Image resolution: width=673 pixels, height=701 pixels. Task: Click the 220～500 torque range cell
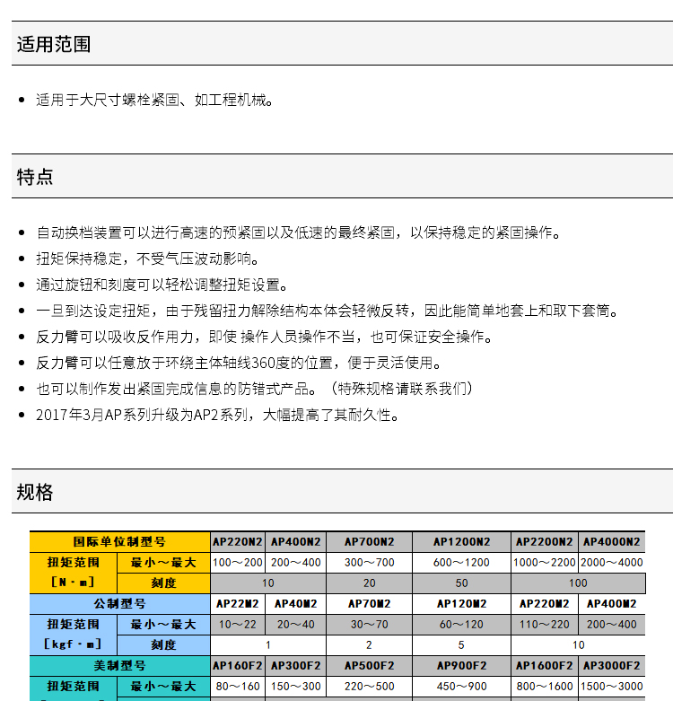(370, 687)
